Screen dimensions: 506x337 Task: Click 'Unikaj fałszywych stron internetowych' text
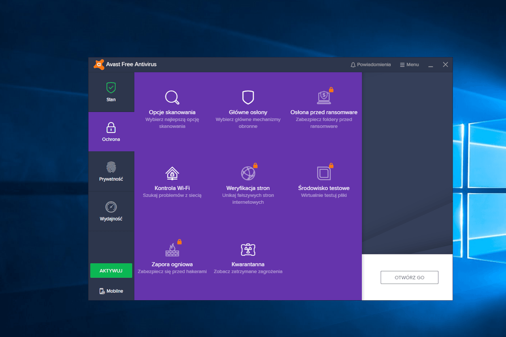pyautogui.click(x=248, y=199)
